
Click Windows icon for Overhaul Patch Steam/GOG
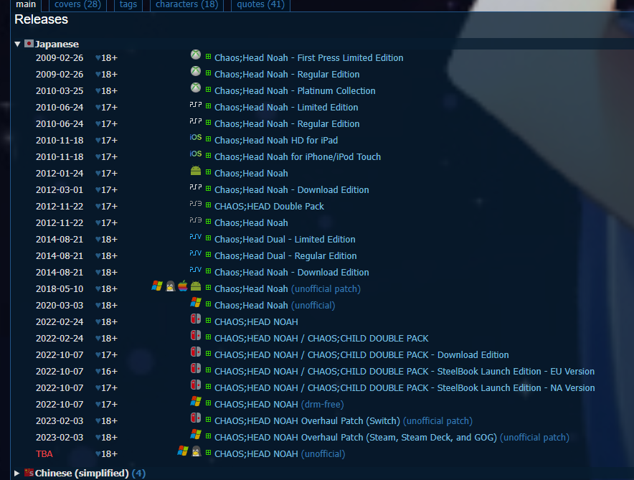(x=196, y=434)
